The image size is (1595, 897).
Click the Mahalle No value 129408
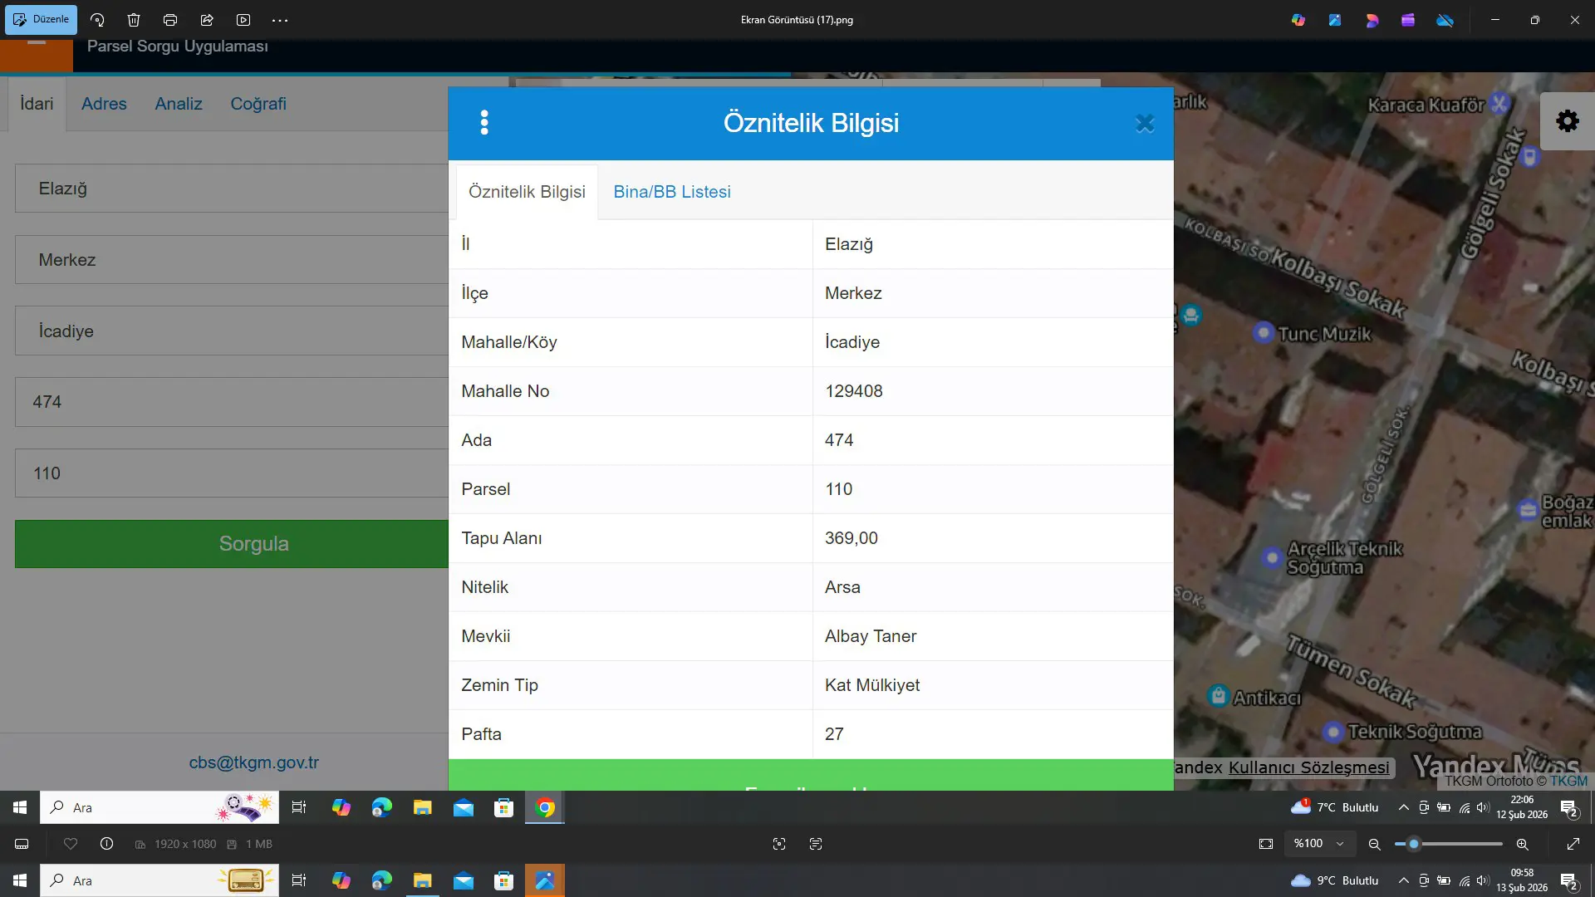click(x=854, y=391)
